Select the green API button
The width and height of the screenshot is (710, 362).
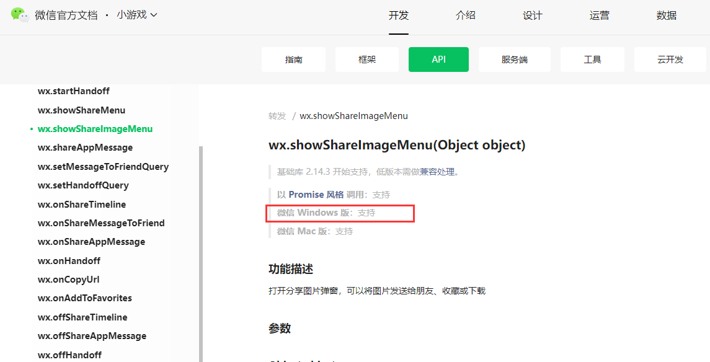tap(438, 60)
